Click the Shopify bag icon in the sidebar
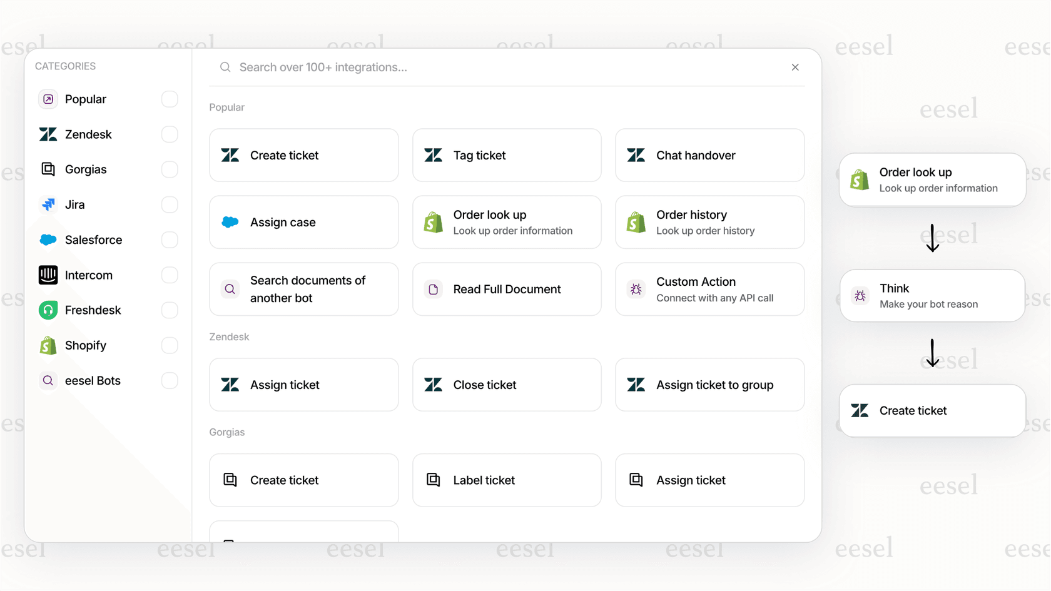Viewport: 1051px width, 591px height. coord(48,345)
